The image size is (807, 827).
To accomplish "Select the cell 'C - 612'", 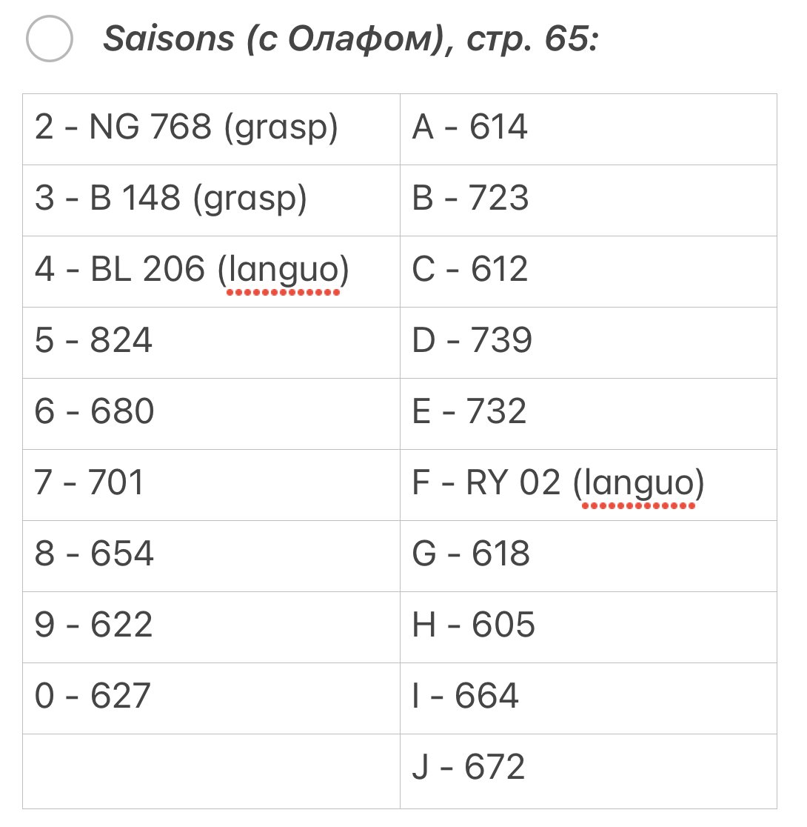I will coord(589,272).
